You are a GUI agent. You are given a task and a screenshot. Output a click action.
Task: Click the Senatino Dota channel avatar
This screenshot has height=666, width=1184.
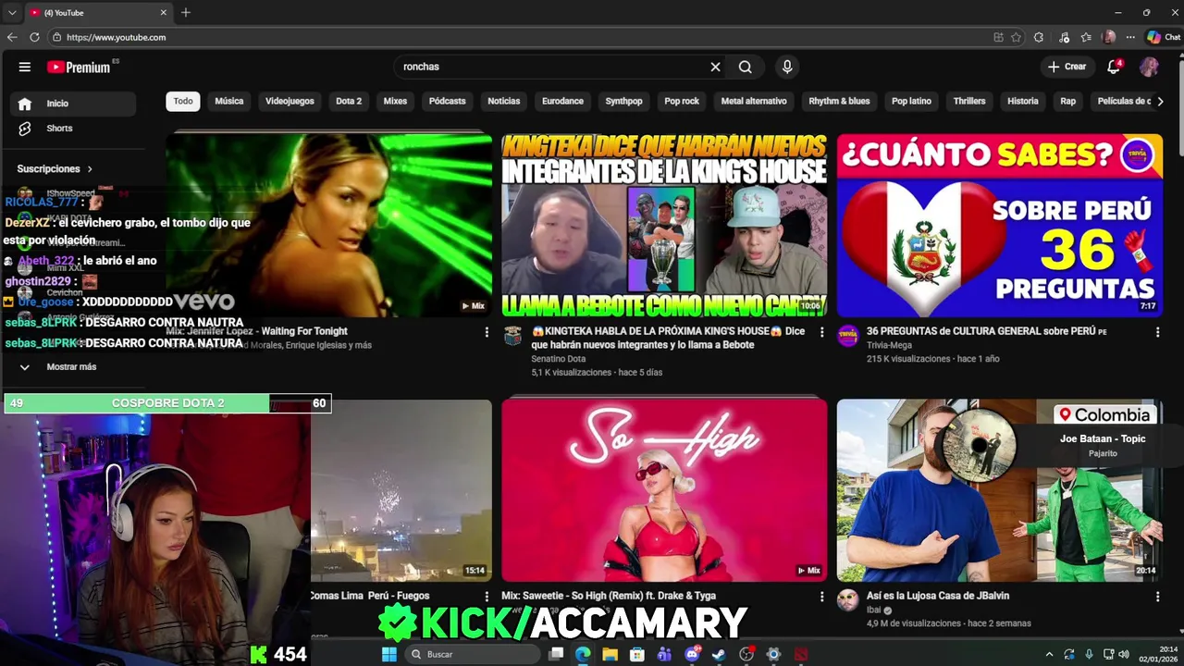click(512, 335)
